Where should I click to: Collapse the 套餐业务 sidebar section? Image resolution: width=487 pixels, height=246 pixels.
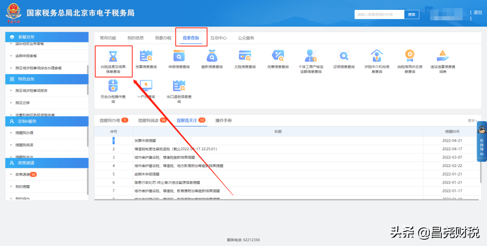point(46,37)
